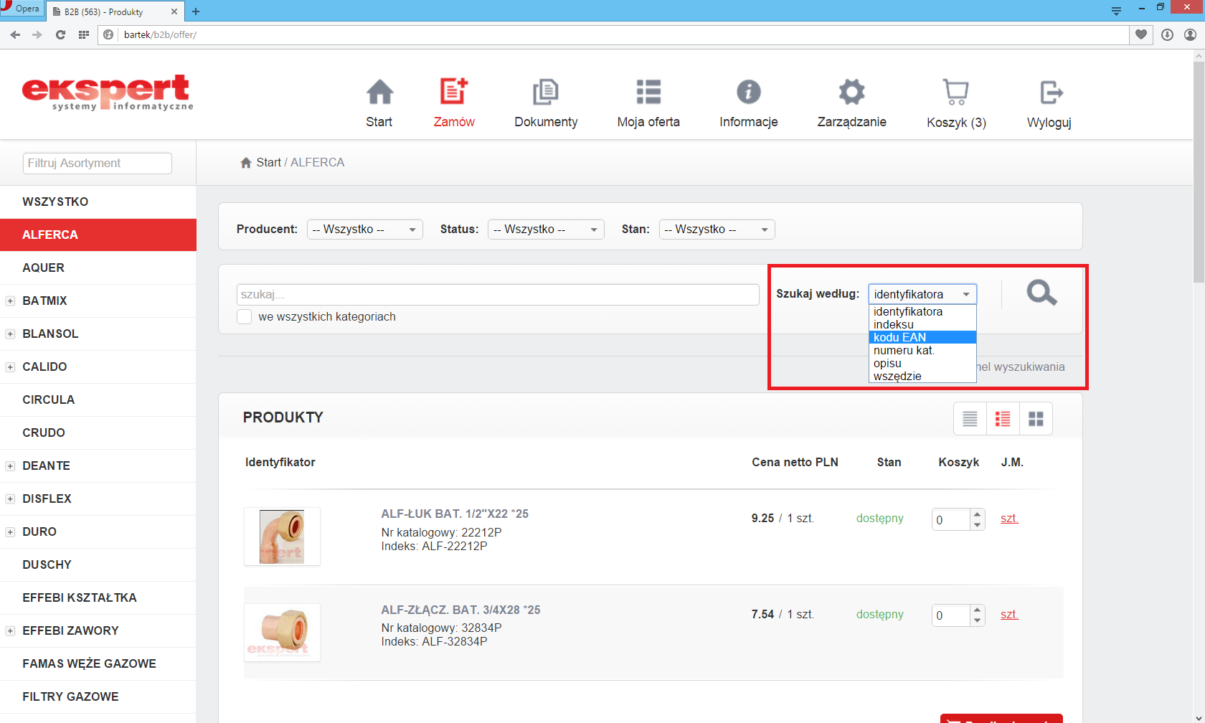Check 'we wszystkich kategoriach' checkbox
Image resolution: width=1205 pixels, height=723 pixels.
245,316
